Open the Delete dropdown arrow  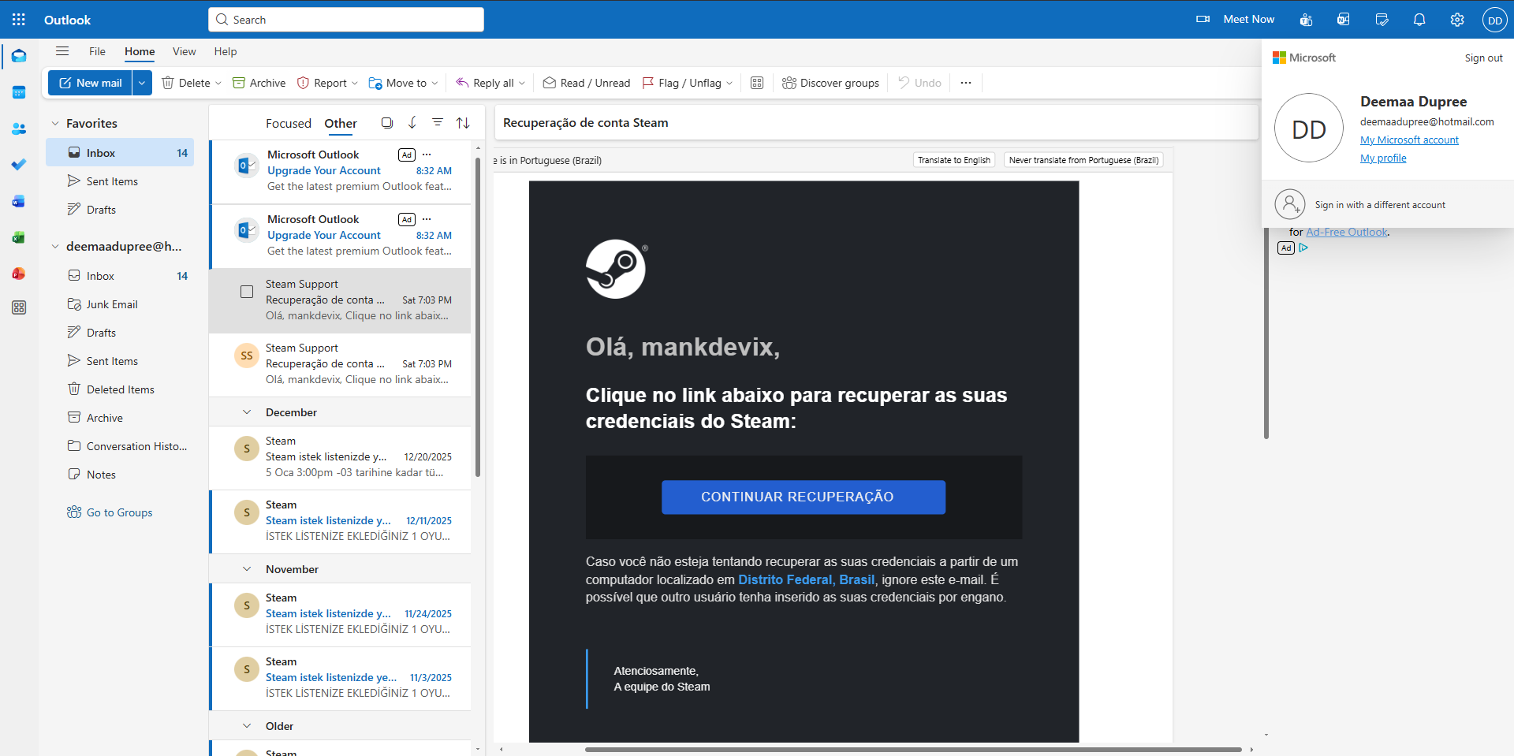pyautogui.click(x=218, y=83)
